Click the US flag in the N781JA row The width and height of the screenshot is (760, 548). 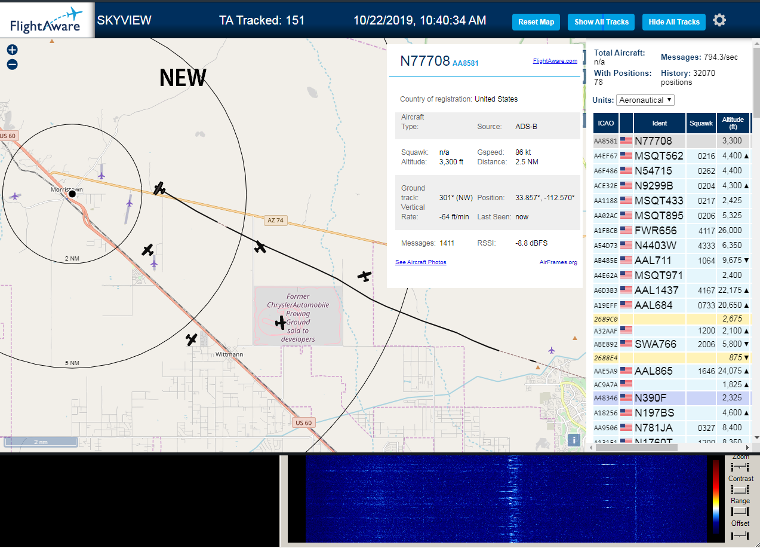click(626, 428)
